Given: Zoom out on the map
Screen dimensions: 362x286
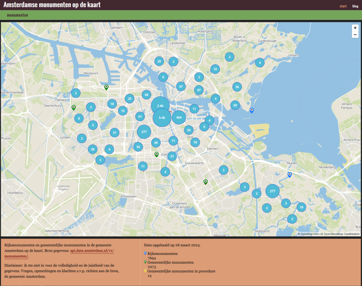Looking at the screenshot, I should 355,35.
